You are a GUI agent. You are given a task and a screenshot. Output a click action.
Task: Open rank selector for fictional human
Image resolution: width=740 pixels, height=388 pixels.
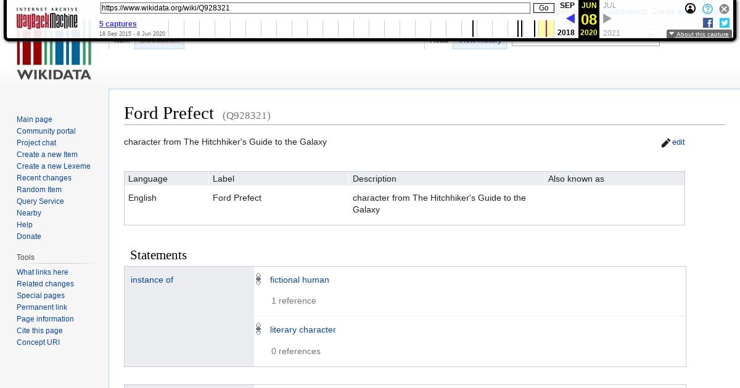pos(258,280)
